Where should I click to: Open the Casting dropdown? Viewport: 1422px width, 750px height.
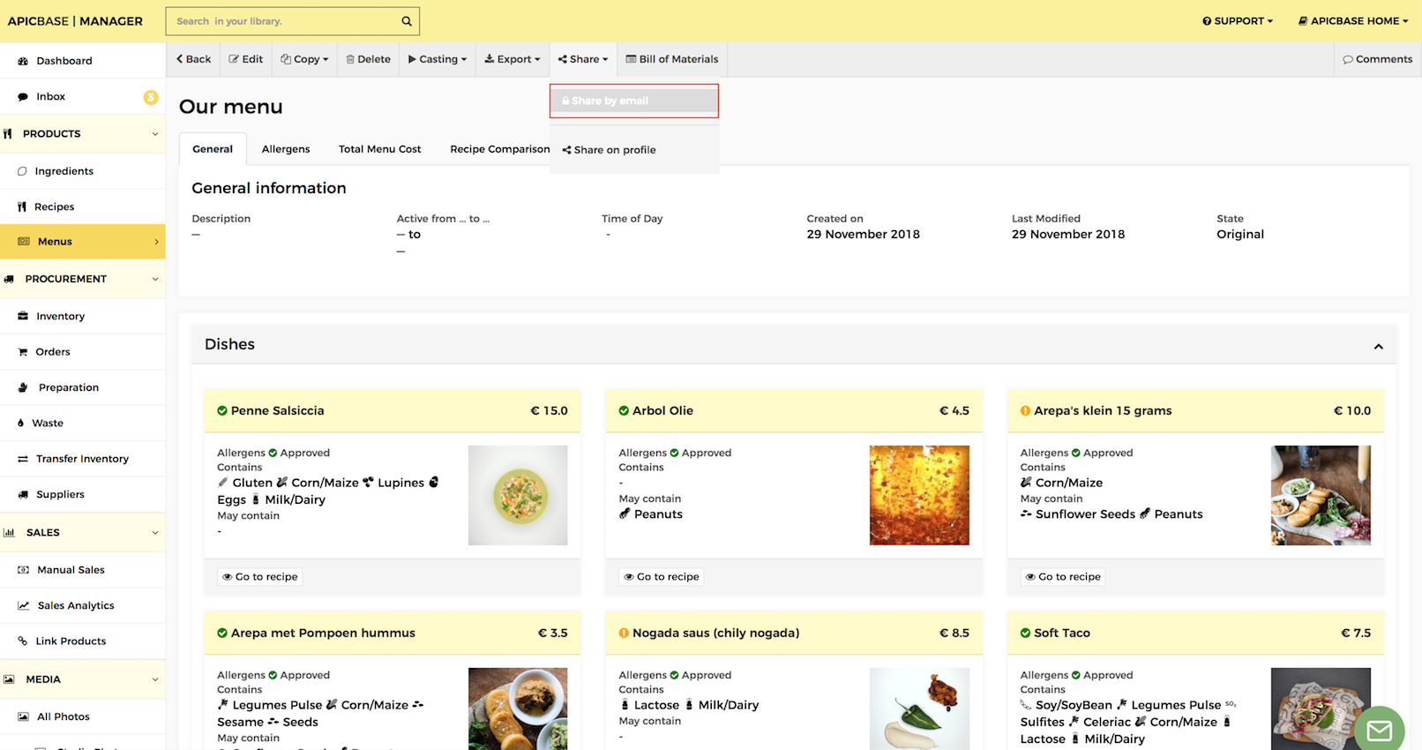438,59
